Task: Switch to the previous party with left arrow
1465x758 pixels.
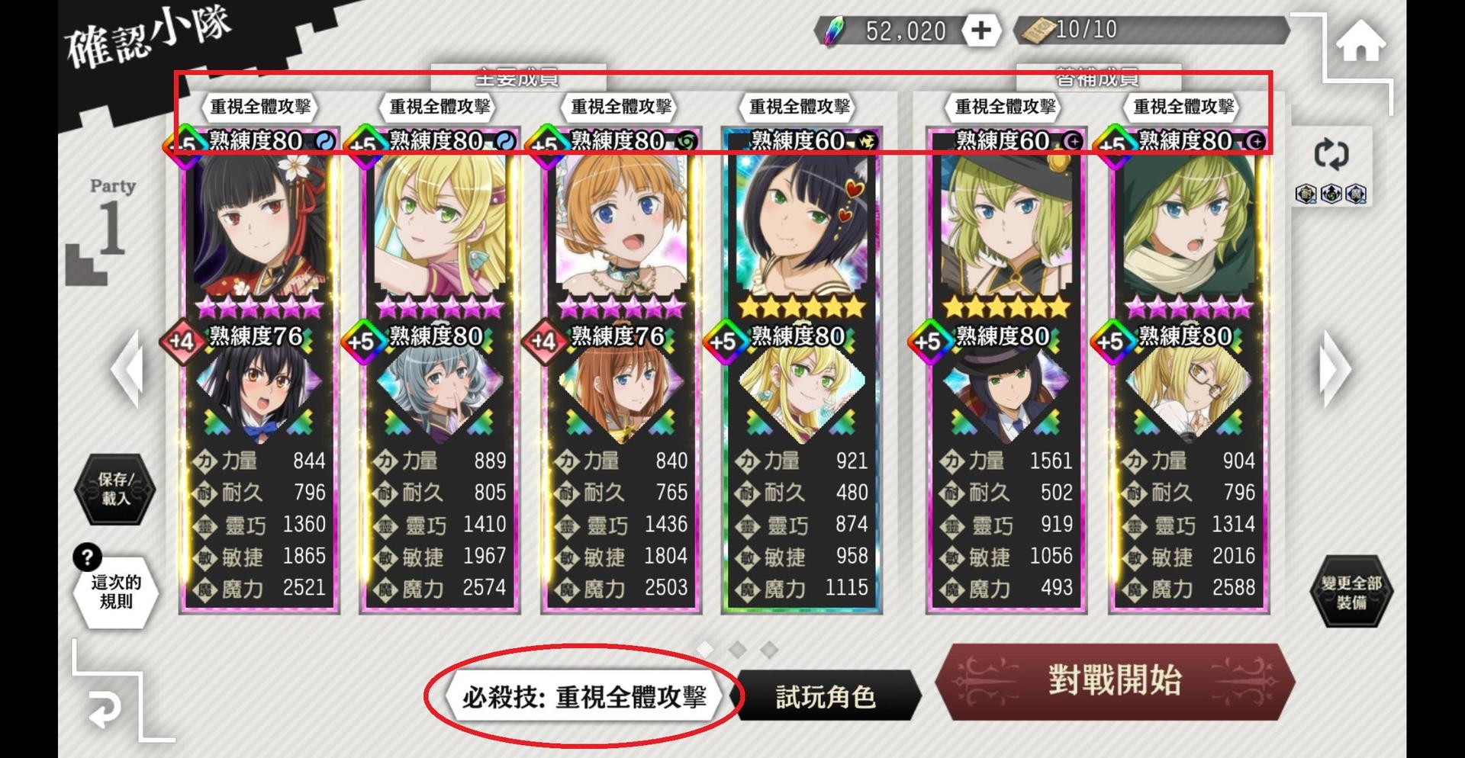Action: click(129, 370)
